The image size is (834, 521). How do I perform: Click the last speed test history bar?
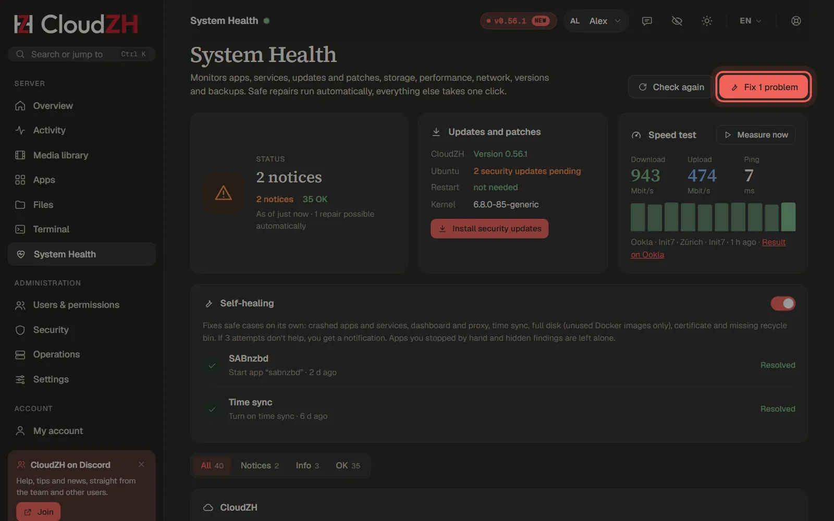(788, 217)
